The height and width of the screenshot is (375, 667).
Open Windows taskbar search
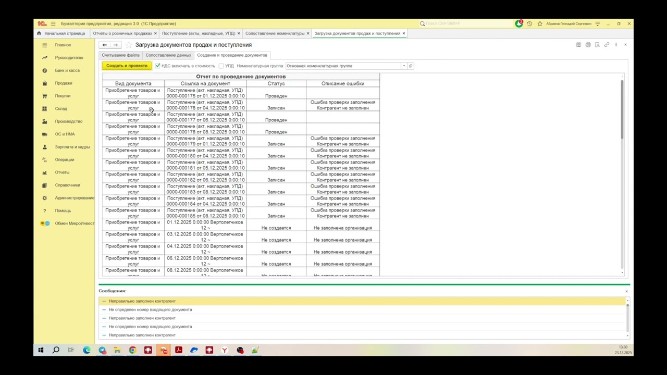point(56,350)
